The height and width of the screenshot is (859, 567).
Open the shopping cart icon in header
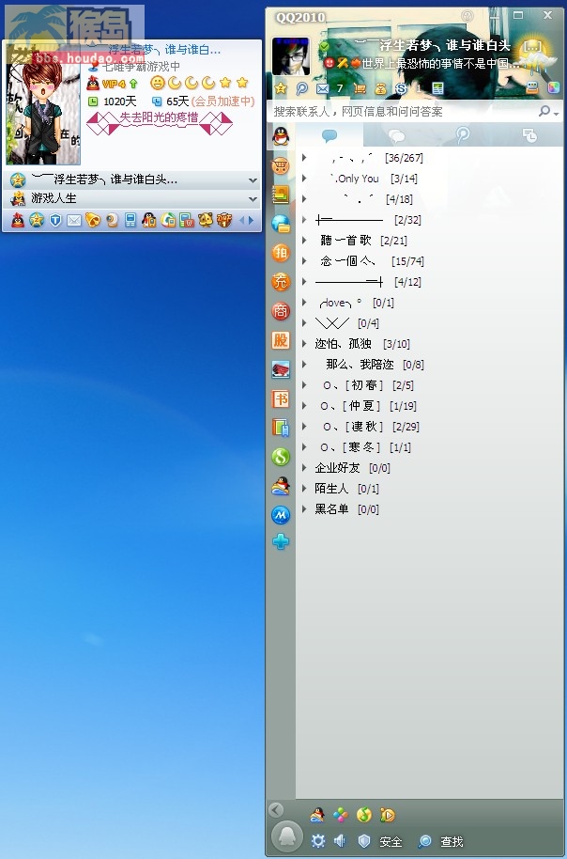[x=360, y=88]
